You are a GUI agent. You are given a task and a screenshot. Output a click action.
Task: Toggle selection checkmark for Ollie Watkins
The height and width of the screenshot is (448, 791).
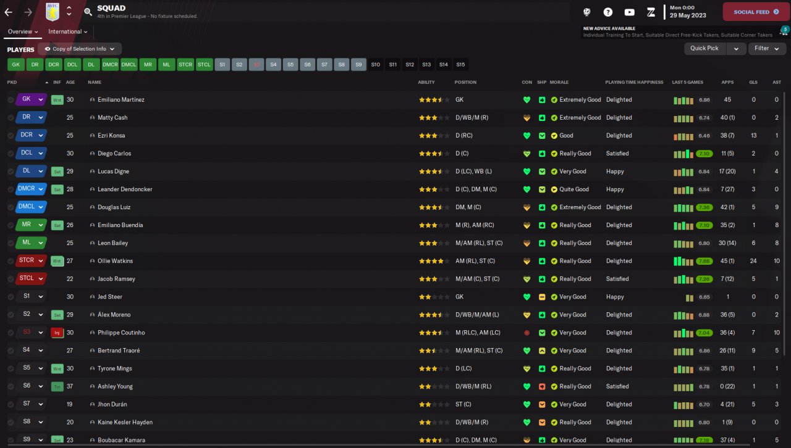pos(11,261)
